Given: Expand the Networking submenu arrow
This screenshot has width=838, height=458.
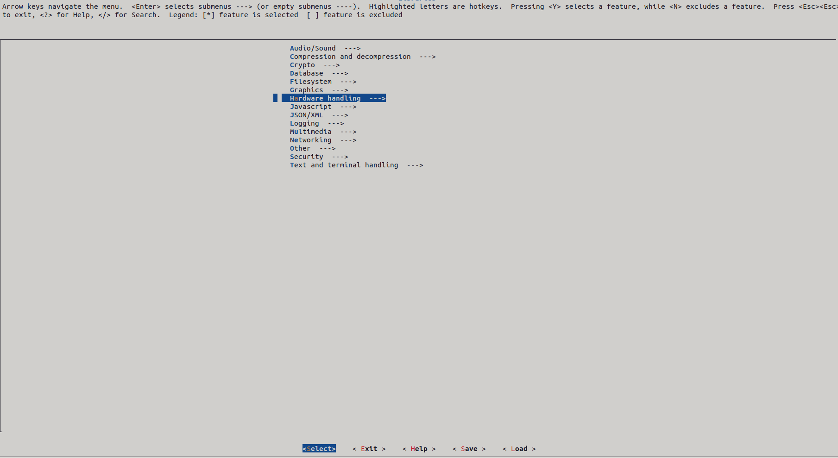Looking at the screenshot, I should [348, 140].
